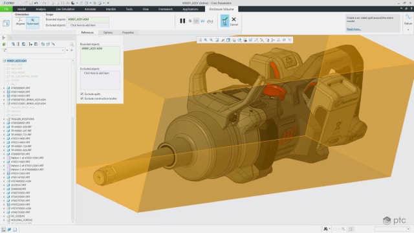This screenshot has width=414, height=233.
Task: Open the Analysis ribbon tab
Action: [41, 9]
